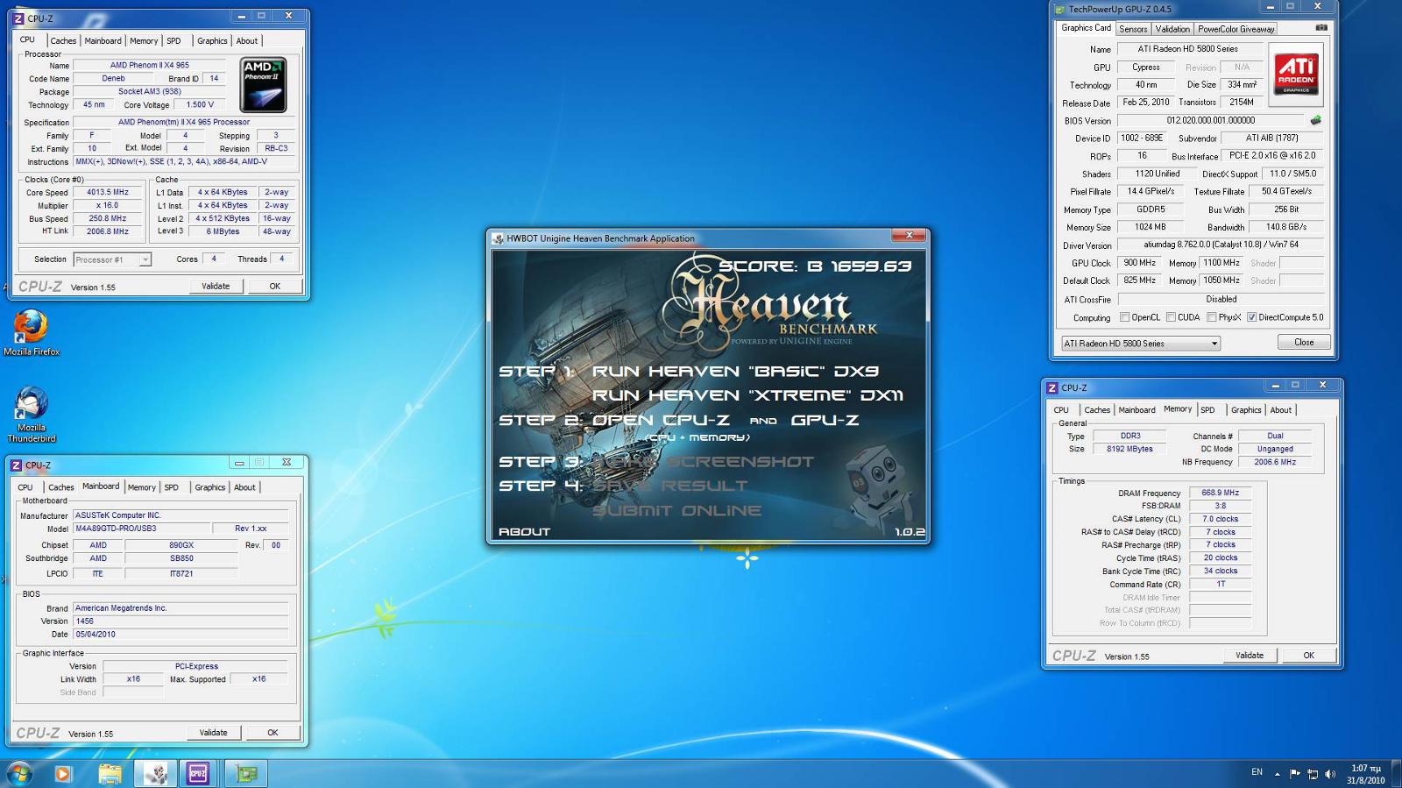Click the CPU-Z title icon in the CPU tab window
1402x788 pixels.
pyautogui.click(x=18, y=18)
